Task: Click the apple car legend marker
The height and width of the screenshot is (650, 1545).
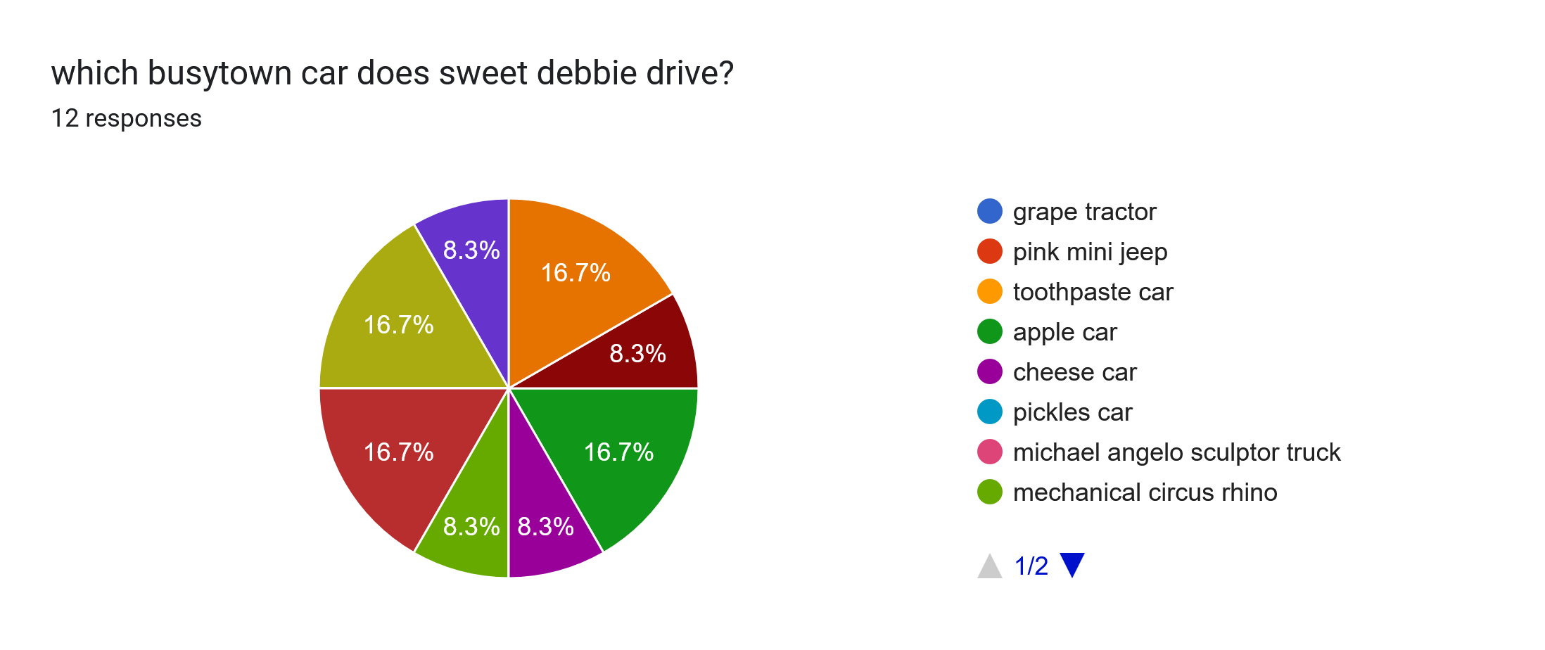Action: click(x=991, y=331)
